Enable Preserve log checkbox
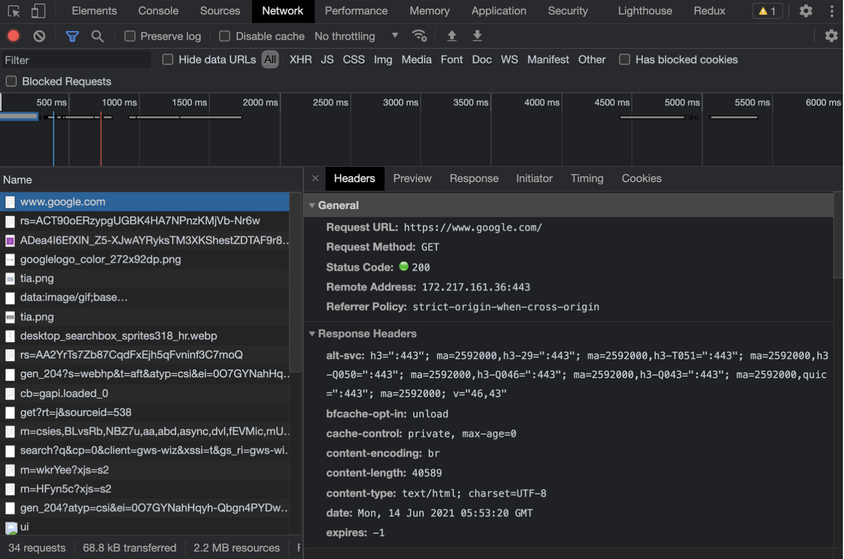 click(130, 36)
